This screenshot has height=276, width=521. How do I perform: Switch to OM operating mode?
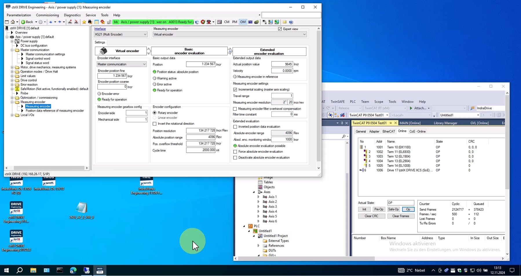tap(243, 22)
